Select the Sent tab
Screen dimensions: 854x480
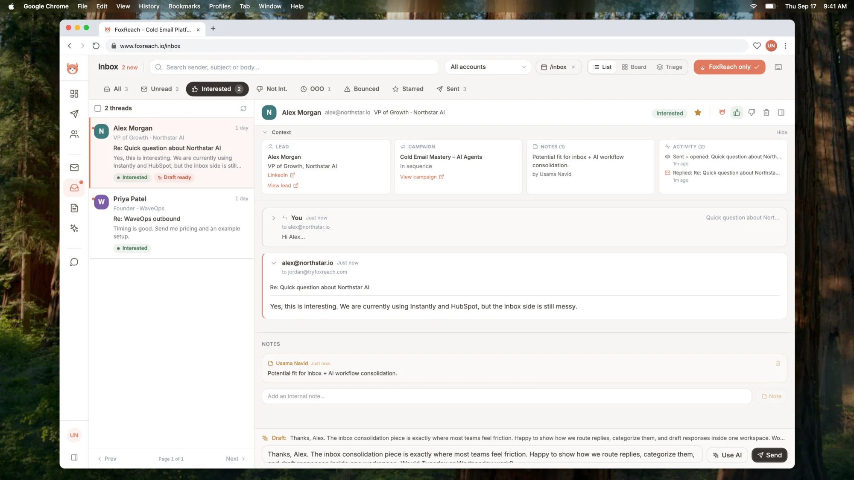451,89
